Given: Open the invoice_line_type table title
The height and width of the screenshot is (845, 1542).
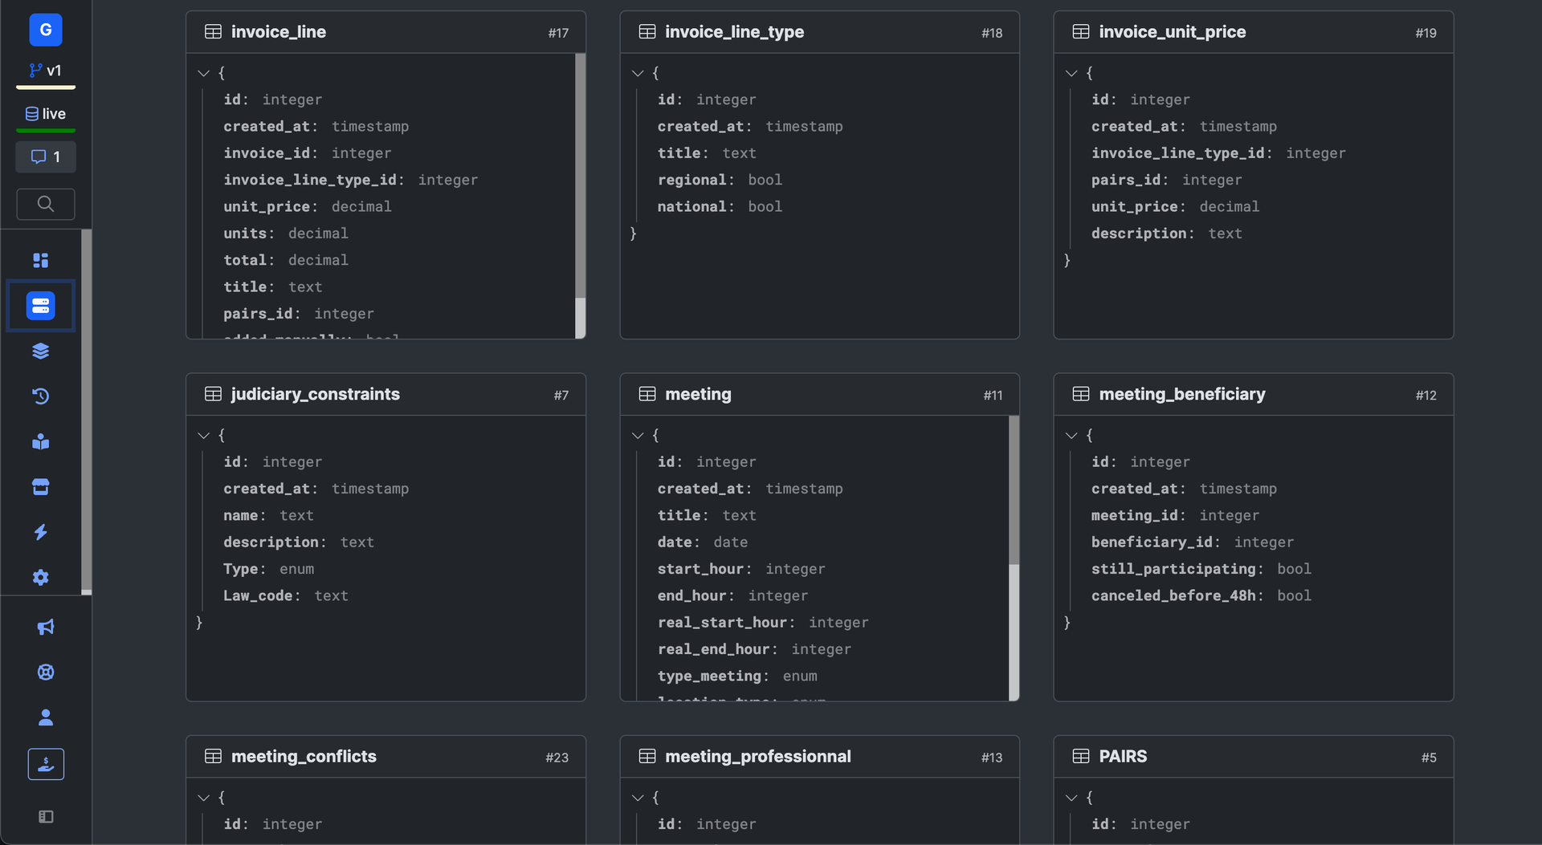Looking at the screenshot, I should point(734,32).
